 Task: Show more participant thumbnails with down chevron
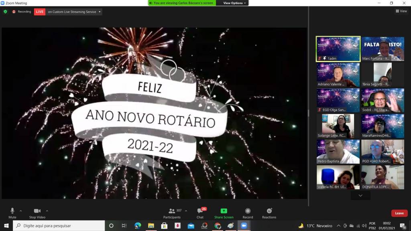tap(360, 195)
